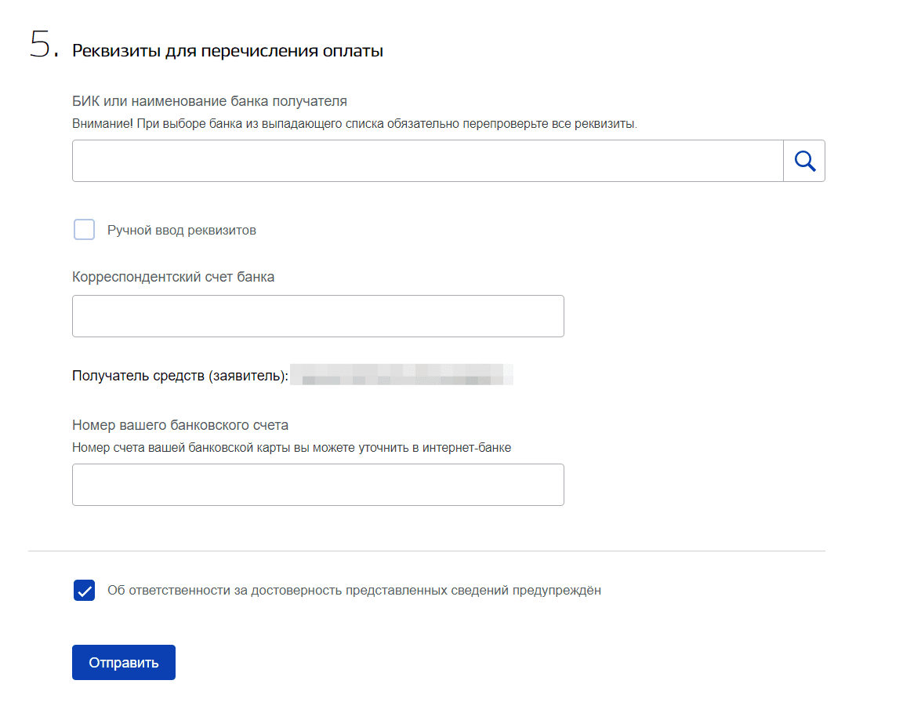Uncheck the responsibility acknowledgment checkbox
This screenshot has height=724, width=903.
coord(84,591)
